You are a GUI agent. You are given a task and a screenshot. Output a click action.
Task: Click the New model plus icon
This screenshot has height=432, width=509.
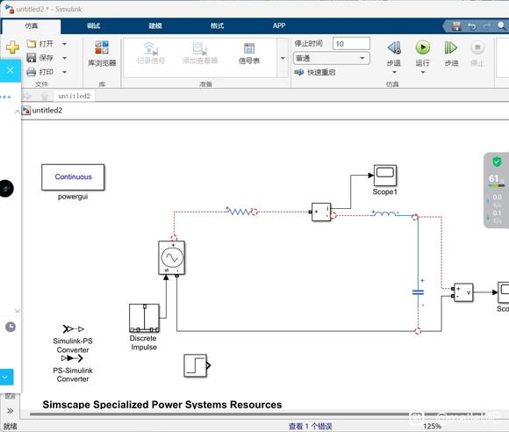pyautogui.click(x=12, y=47)
